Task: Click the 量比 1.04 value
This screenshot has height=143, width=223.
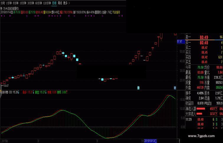Action: click(220, 73)
